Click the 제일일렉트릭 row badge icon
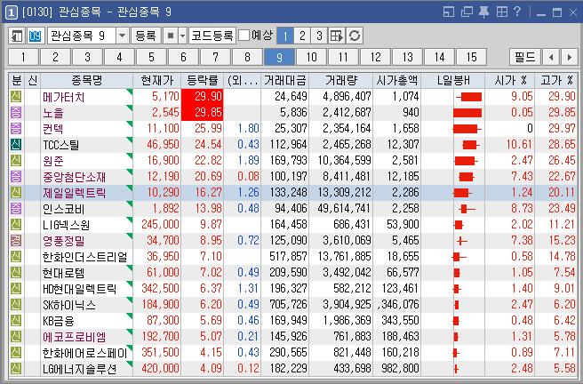 pos(16,193)
